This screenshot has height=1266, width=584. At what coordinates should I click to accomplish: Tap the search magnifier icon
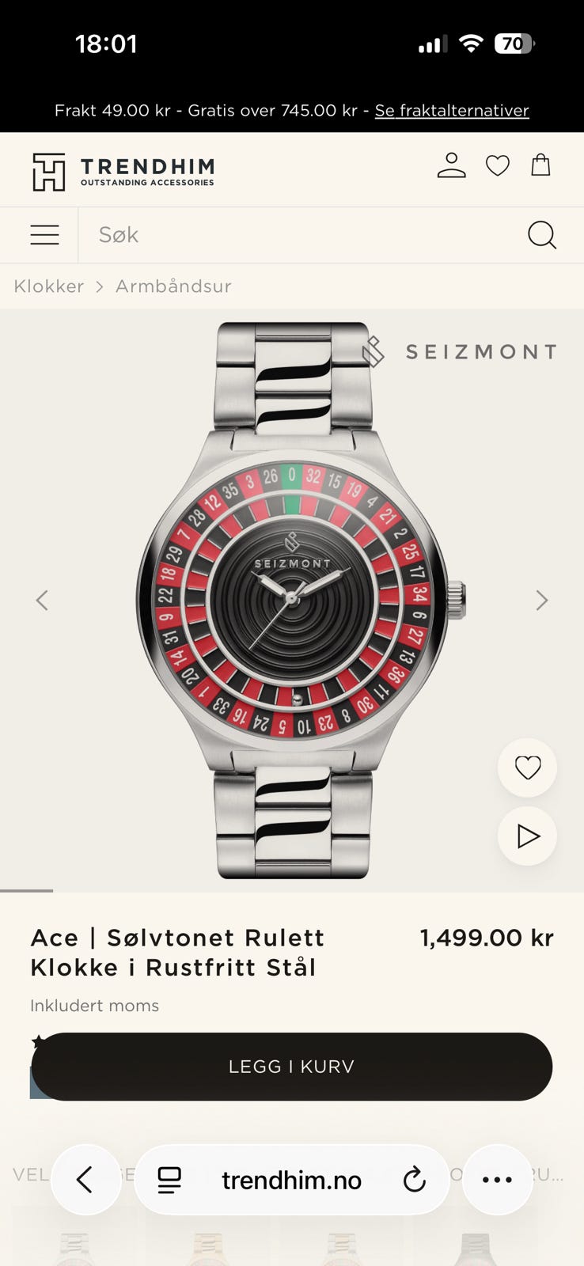pos(542,235)
